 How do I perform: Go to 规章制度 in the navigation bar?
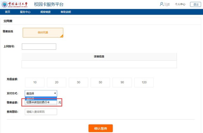coord(45,12)
